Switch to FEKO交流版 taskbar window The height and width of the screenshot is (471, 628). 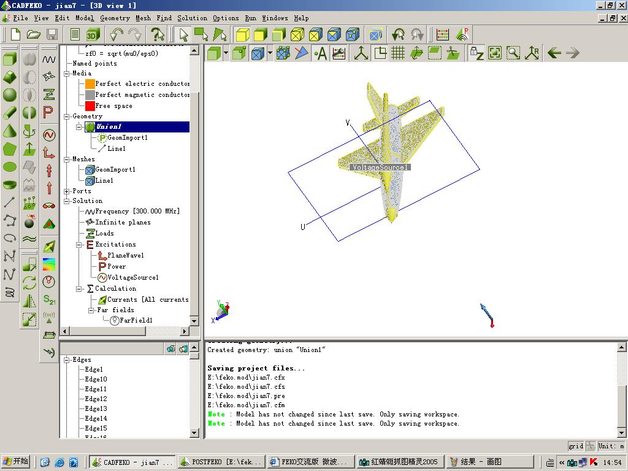[310, 462]
